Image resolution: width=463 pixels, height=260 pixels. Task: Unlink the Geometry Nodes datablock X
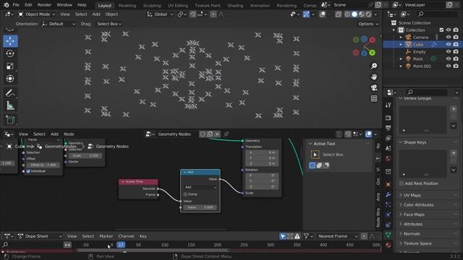[217, 134]
